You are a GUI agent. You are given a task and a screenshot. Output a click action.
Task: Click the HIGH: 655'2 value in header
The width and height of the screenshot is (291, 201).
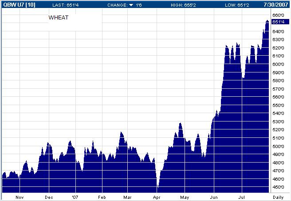pyautogui.click(x=184, y=4)
